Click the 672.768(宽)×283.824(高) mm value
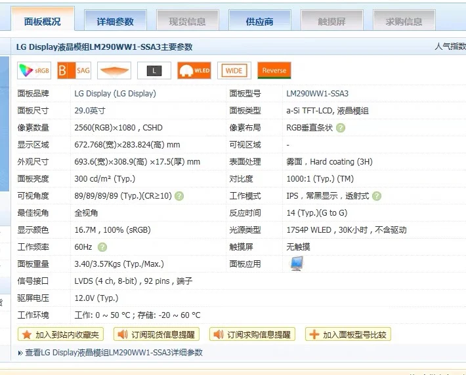Screen dimensions: 466x375 pyautogui.click(x=127, y=145)
